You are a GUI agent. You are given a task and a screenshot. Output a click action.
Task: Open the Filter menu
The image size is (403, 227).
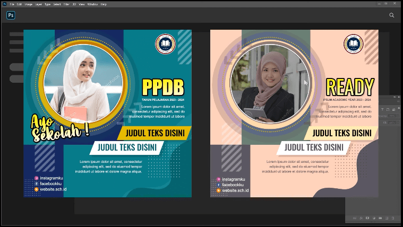(x=66, y=4)
